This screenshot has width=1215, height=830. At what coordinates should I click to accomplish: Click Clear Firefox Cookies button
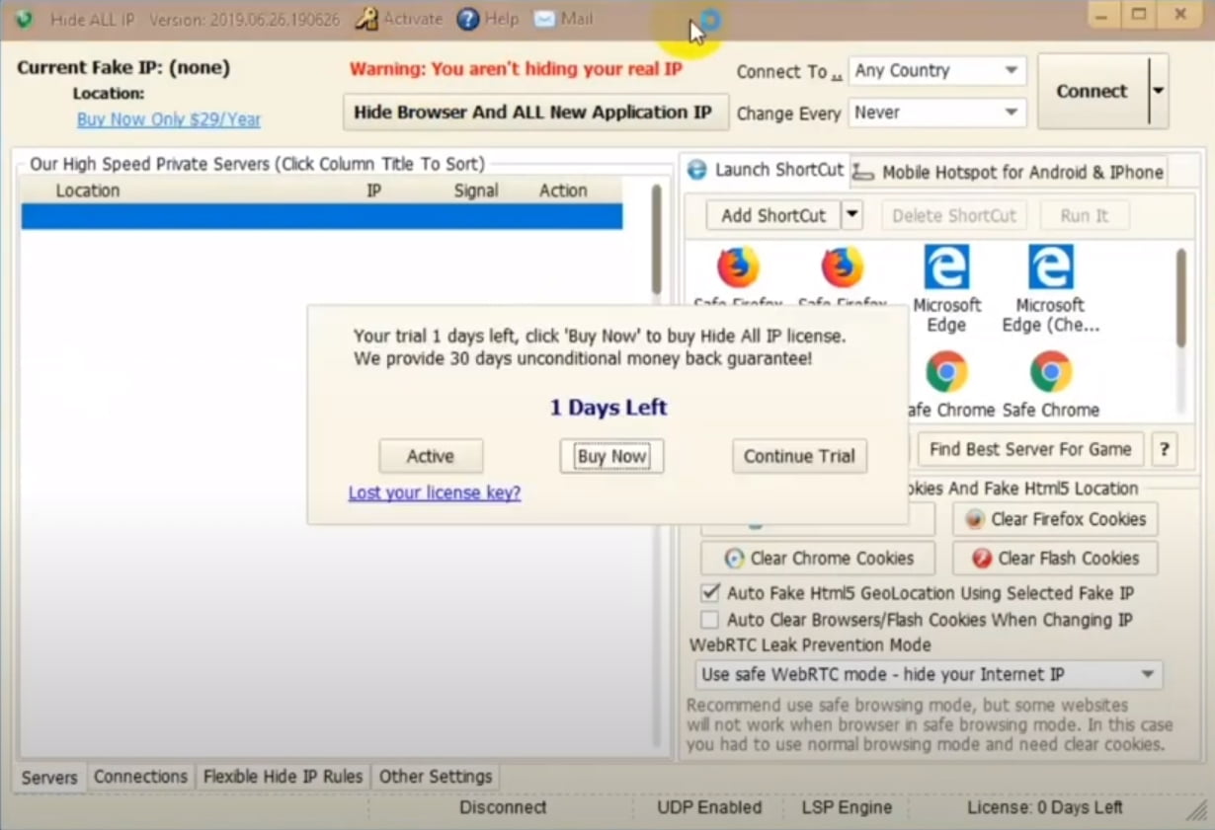1055,519
